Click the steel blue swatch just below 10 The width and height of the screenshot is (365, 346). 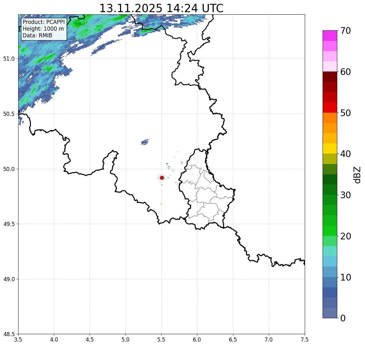click(x=330, y=282)
